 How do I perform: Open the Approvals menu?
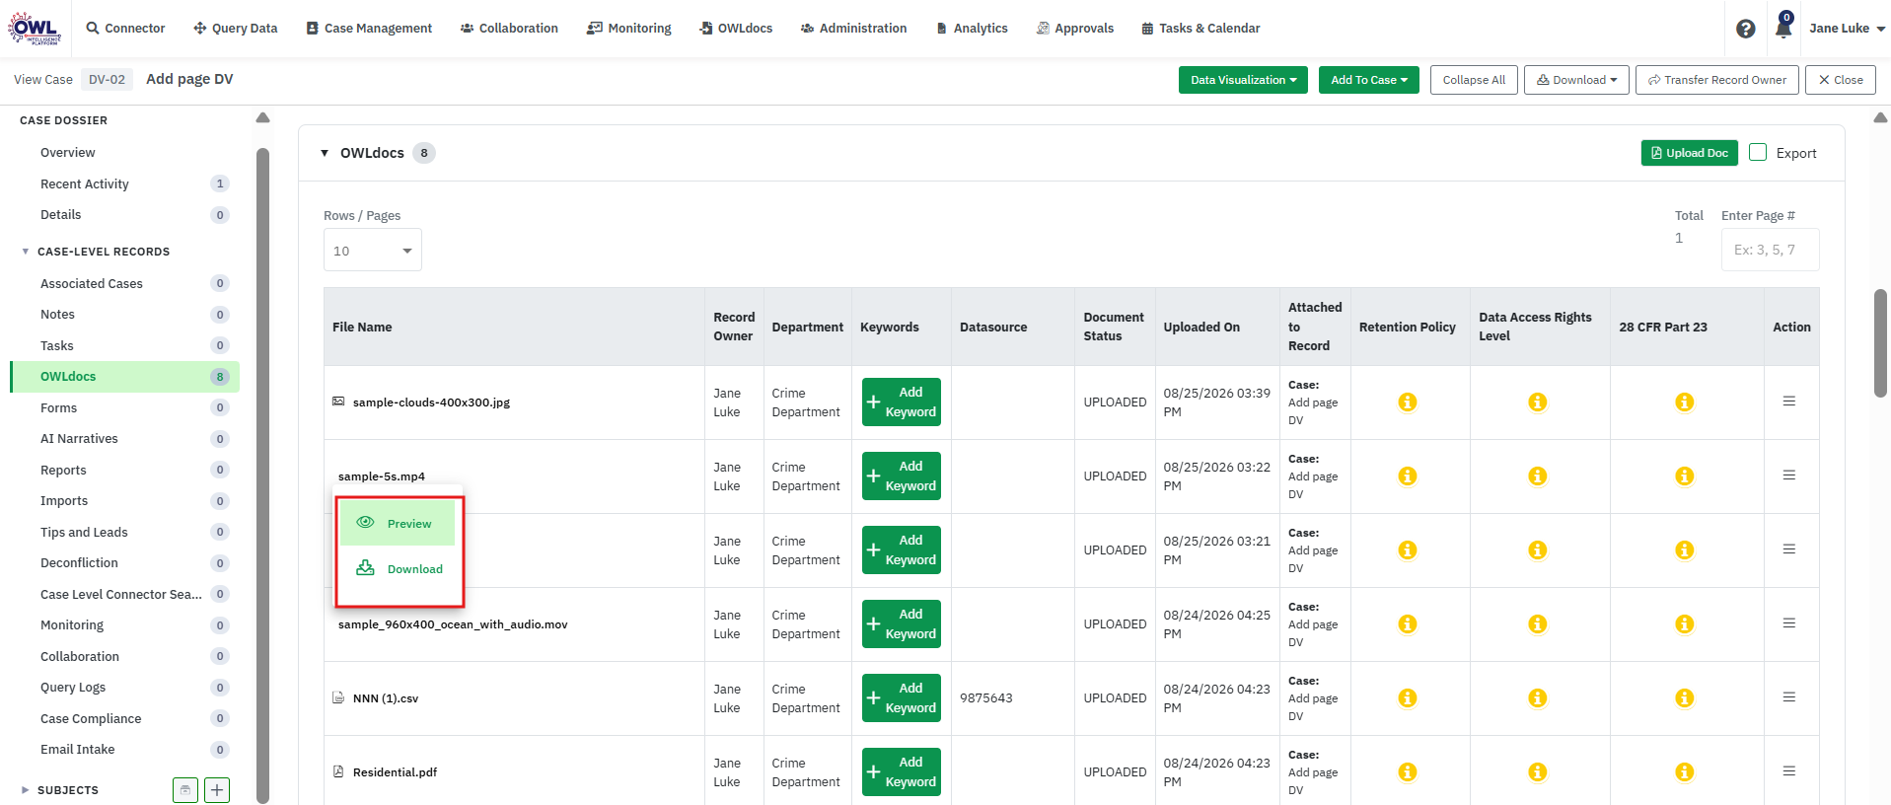[1075, 29]
